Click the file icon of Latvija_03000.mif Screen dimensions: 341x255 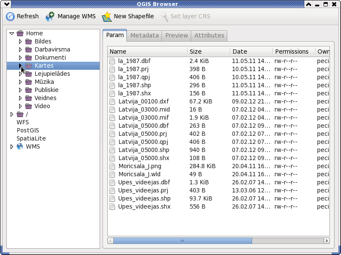pyautogui.click(x=112, y=117)
